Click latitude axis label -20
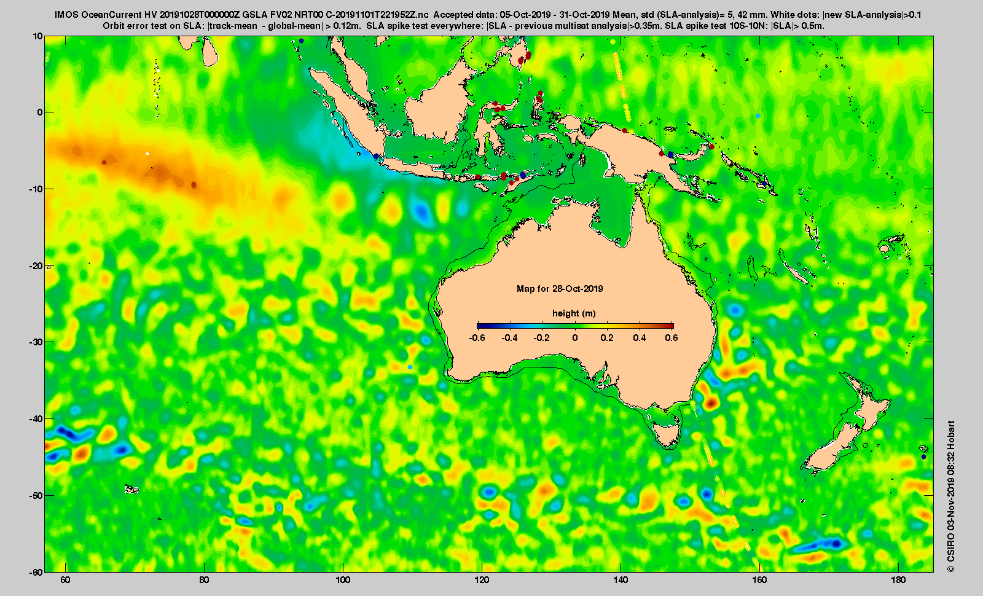 pyautogui.click(x=36, y=265)
